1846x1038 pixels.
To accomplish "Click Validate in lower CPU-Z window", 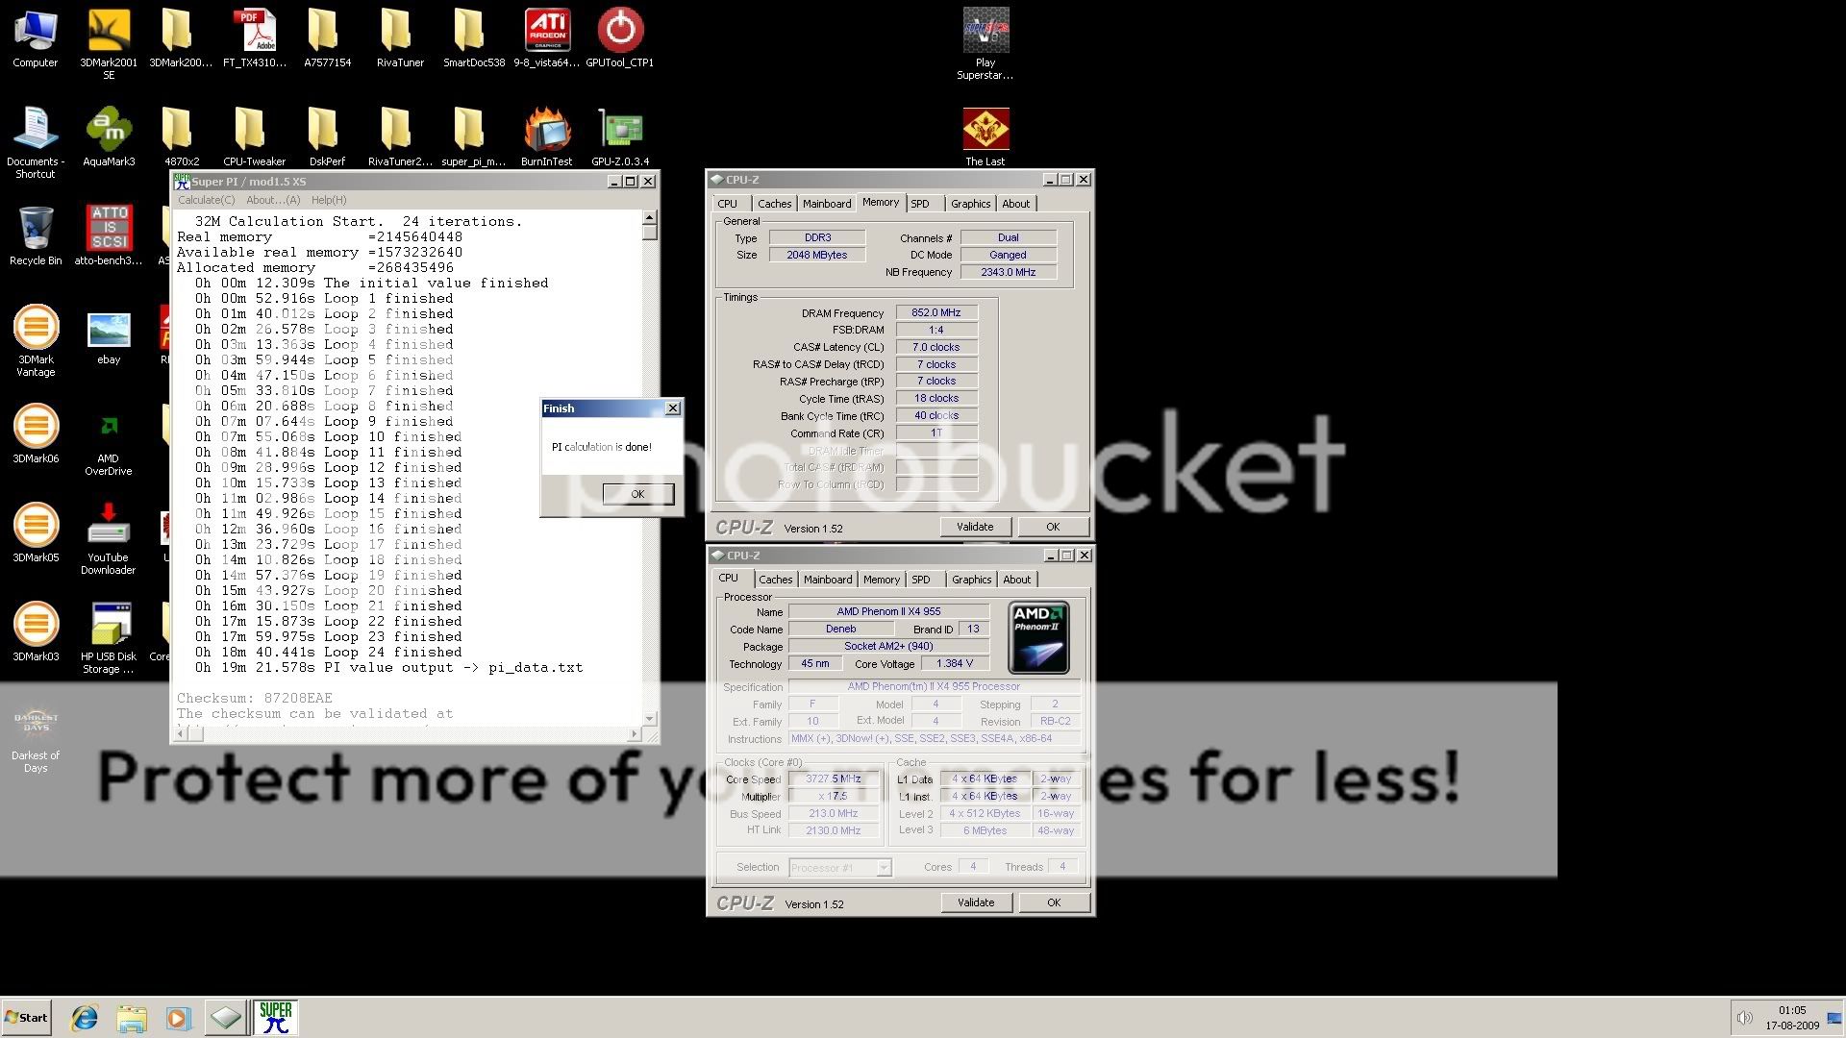I will [976, 902].
